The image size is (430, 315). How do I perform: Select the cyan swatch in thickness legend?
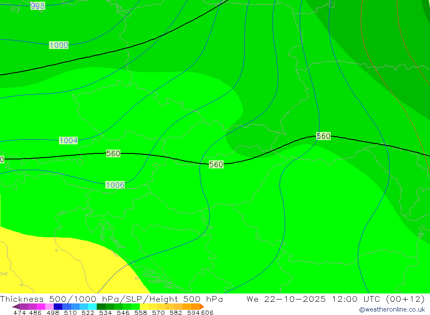coord(92,306)
